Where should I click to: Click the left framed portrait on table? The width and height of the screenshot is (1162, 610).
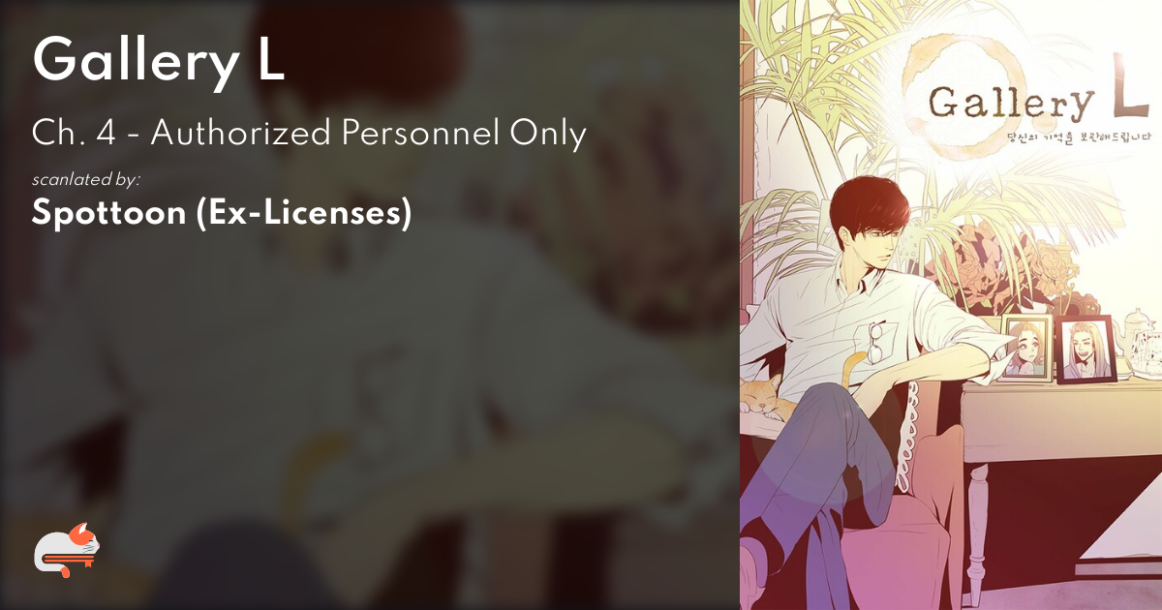coord(1025,348)
